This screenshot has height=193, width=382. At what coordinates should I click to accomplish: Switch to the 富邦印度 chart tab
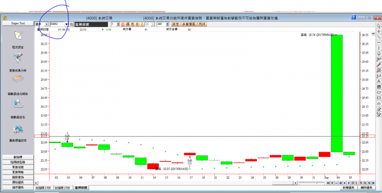point(81,188)
